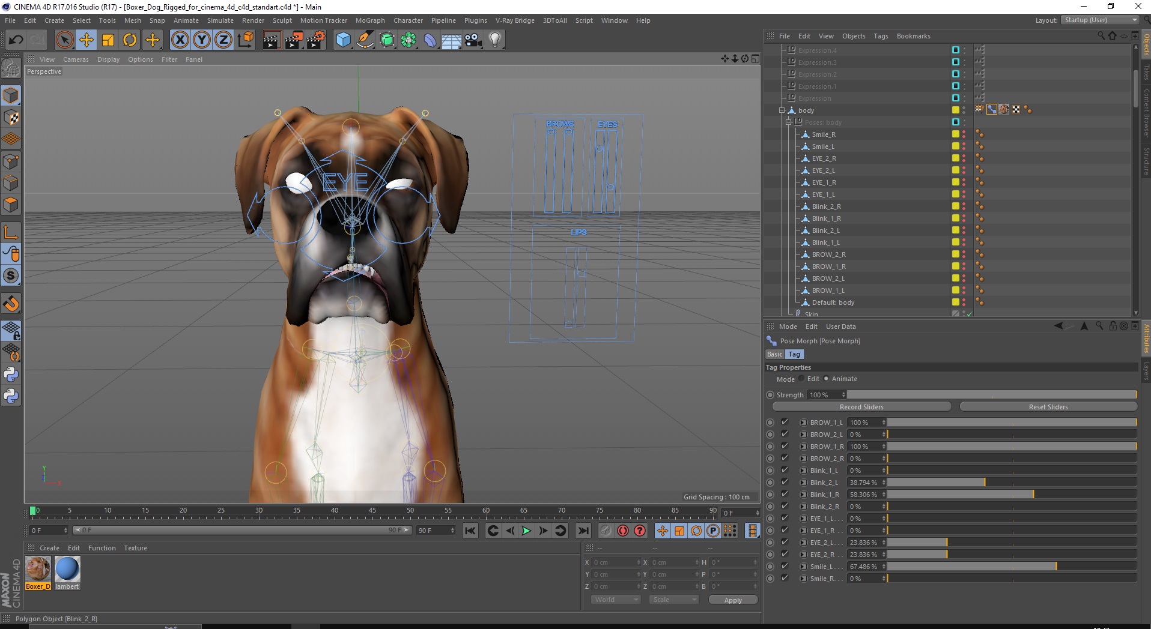Click the Apply coordinates button
The height and width of the screenshot is (629, 1151).
tap(733, 600)
